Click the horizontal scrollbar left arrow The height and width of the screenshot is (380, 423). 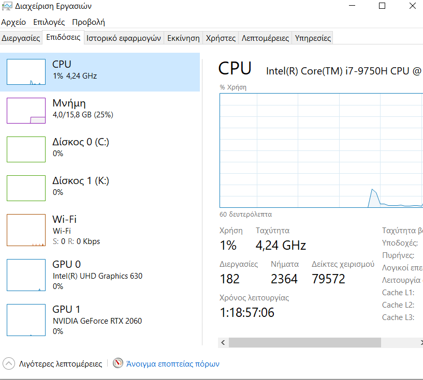[223, 343]
